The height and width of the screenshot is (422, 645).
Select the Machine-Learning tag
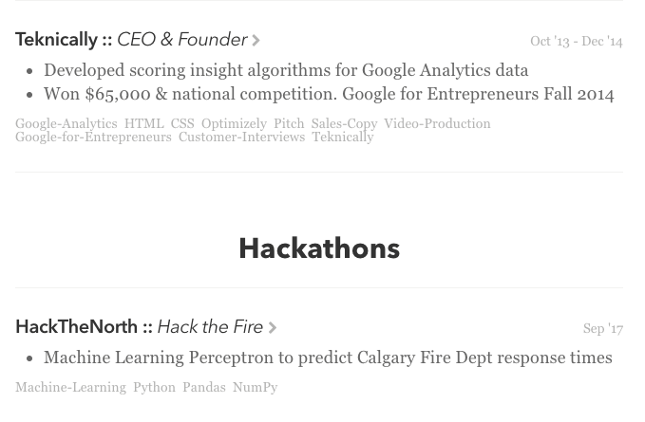click(x=70, y=387)
